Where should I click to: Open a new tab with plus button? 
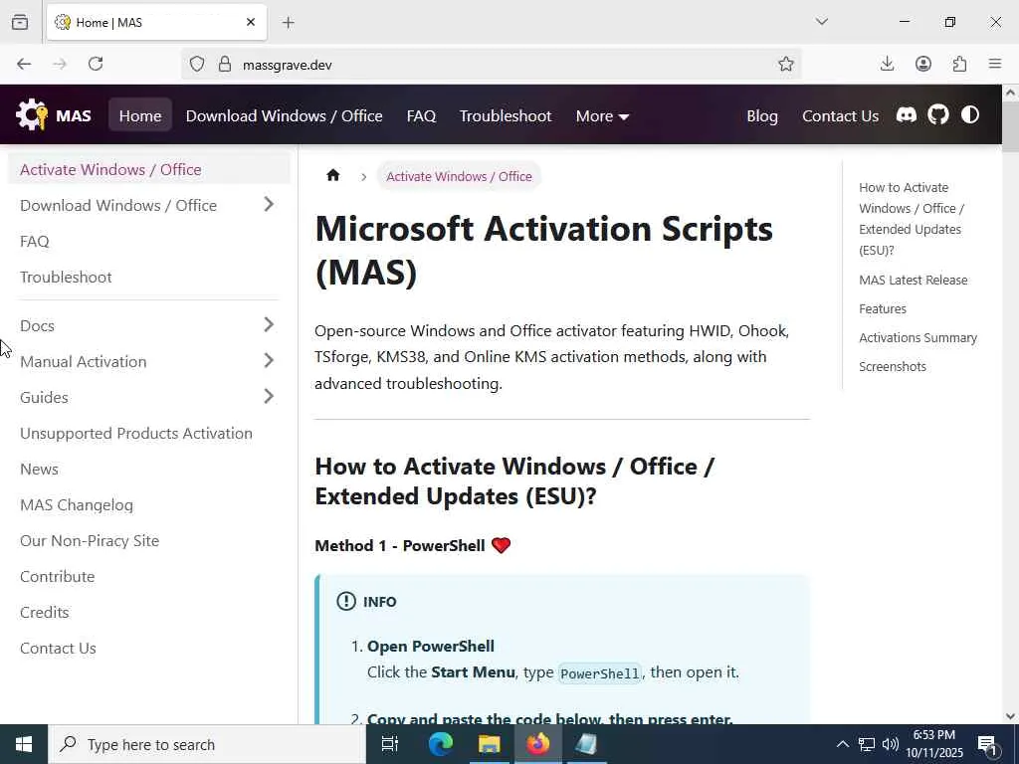(x=289, y=23)
